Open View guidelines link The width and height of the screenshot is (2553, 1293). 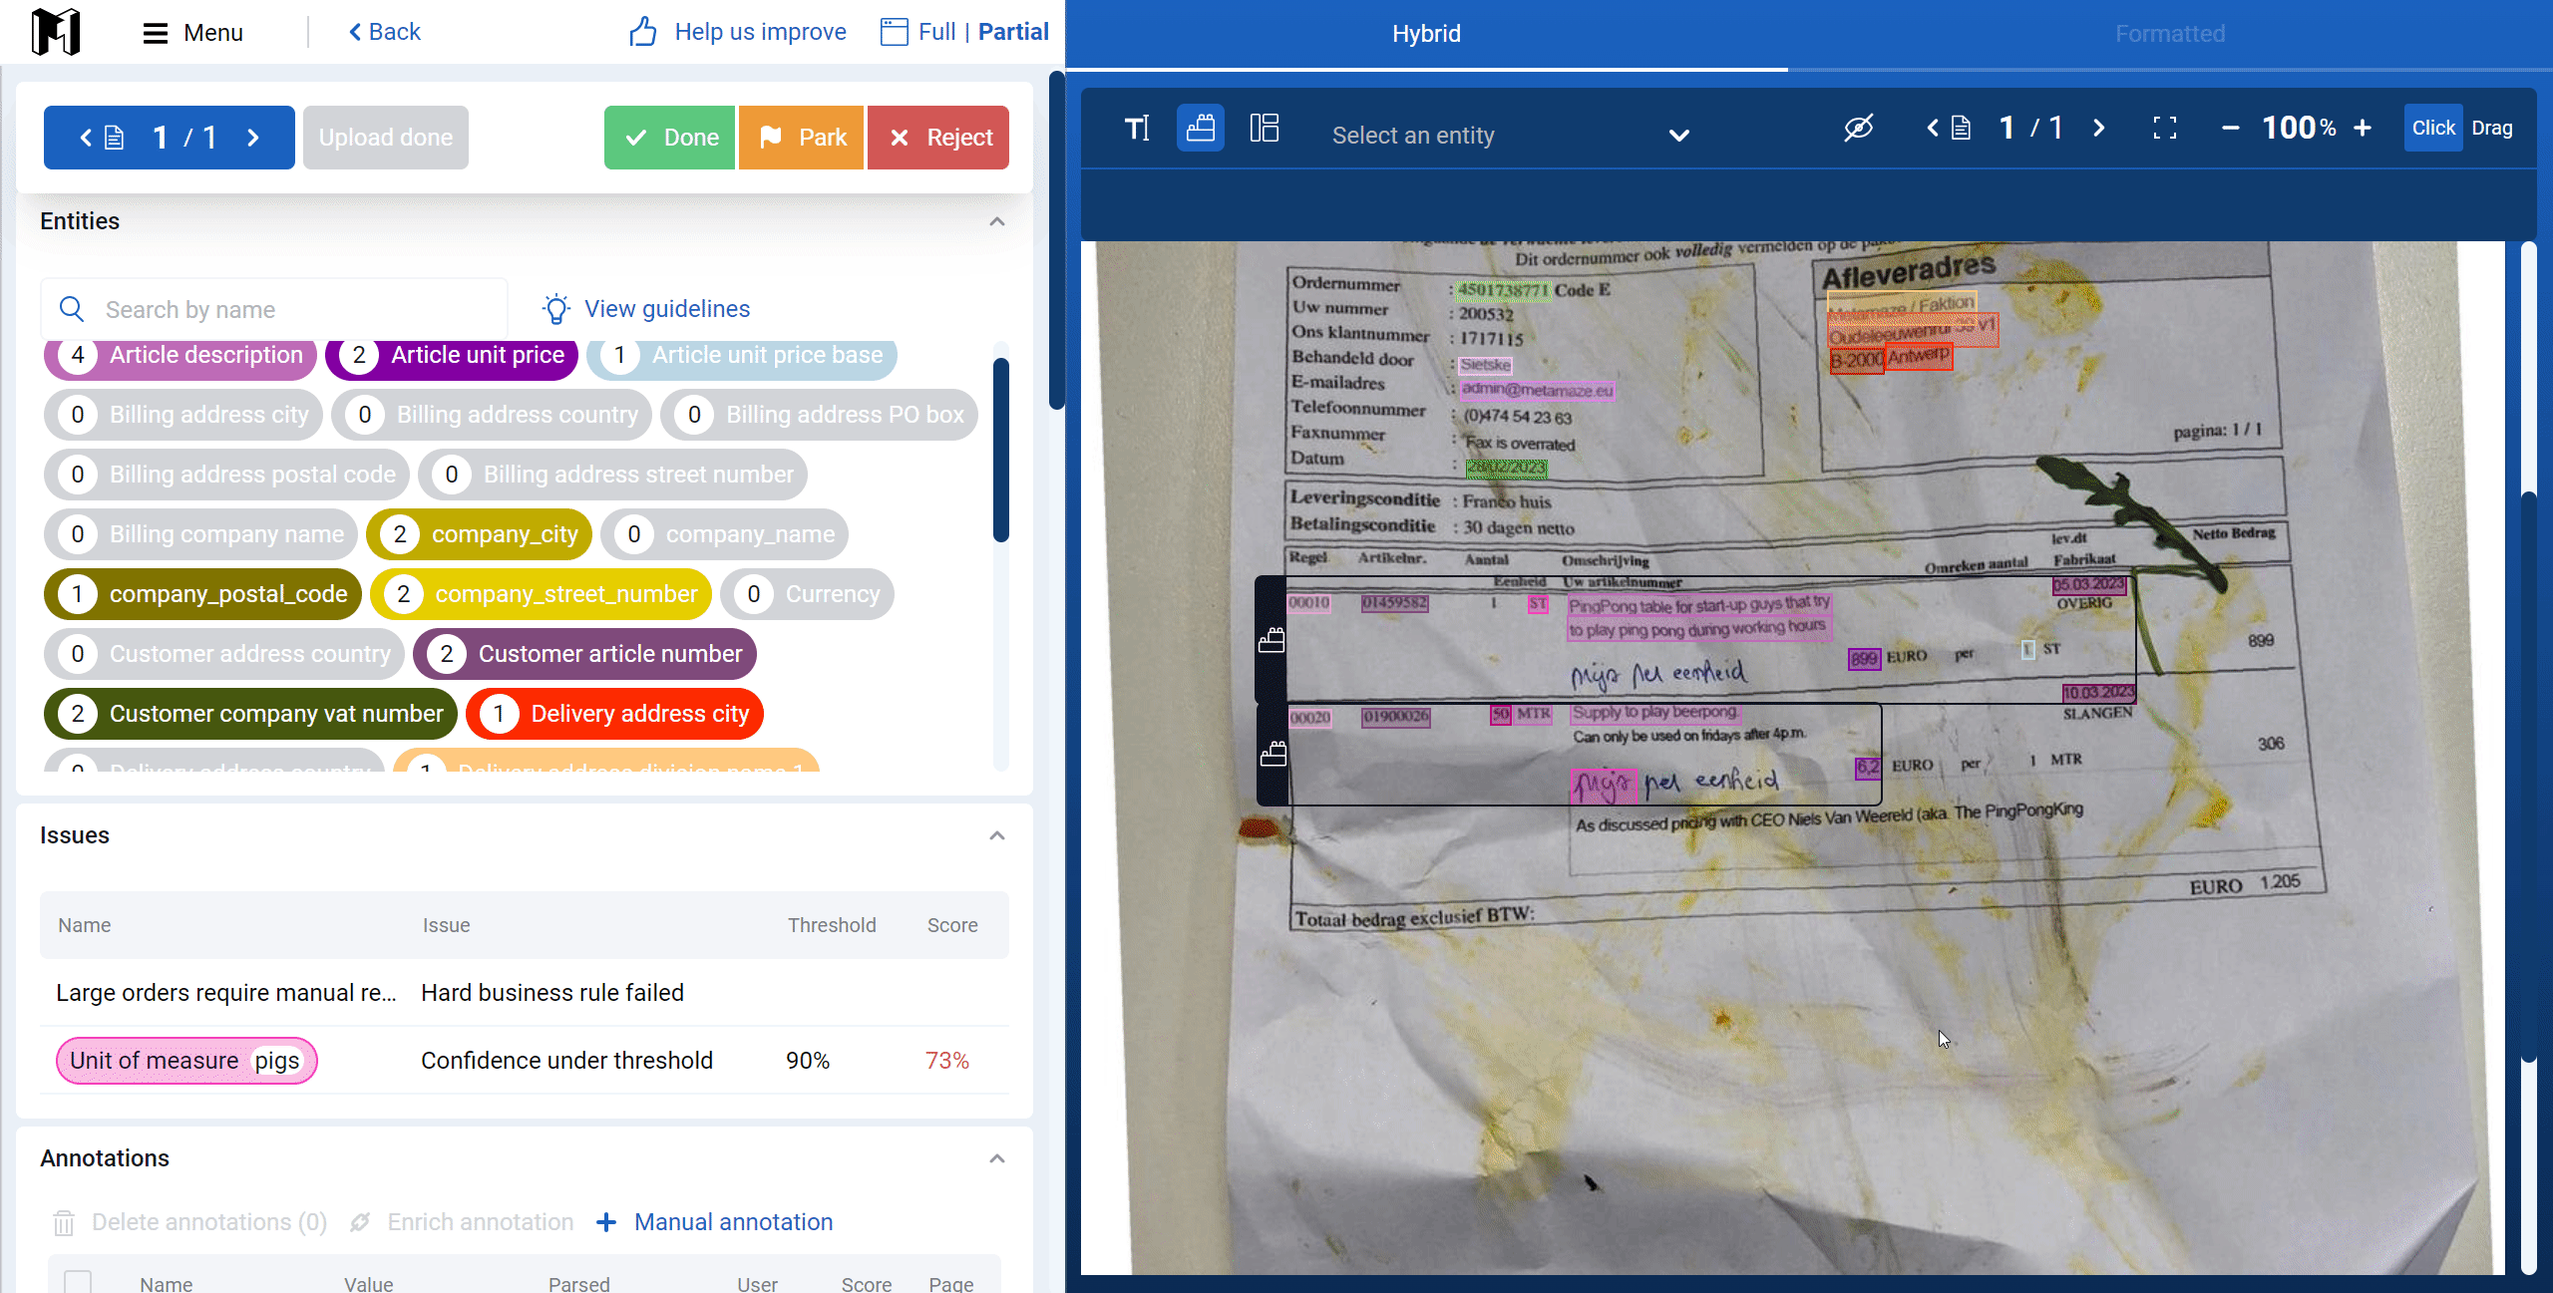point(645,309)
